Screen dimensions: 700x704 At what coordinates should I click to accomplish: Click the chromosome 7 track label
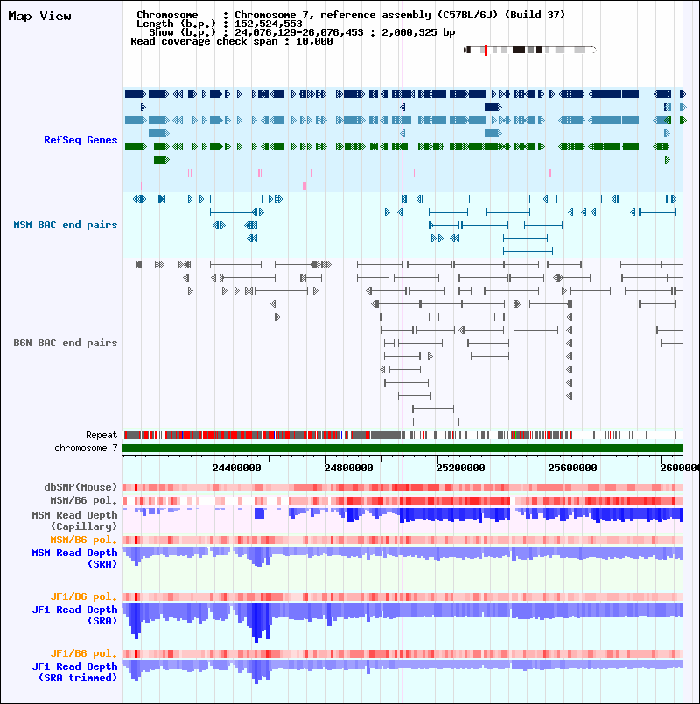coord(86,448)
